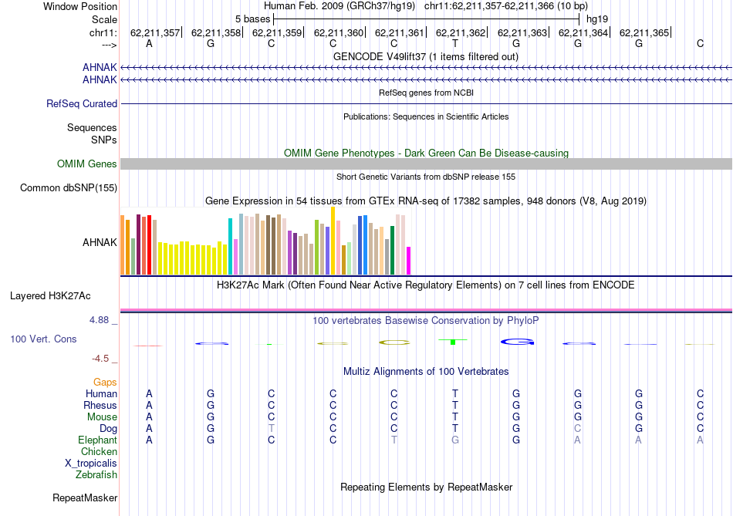The width and height of the screenshot is (733, 516).
Task: Click the Scale label on the left
Action: click(x=104, y=19)
